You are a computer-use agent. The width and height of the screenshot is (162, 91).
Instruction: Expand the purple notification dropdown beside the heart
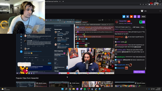click(x=144, y=22)
